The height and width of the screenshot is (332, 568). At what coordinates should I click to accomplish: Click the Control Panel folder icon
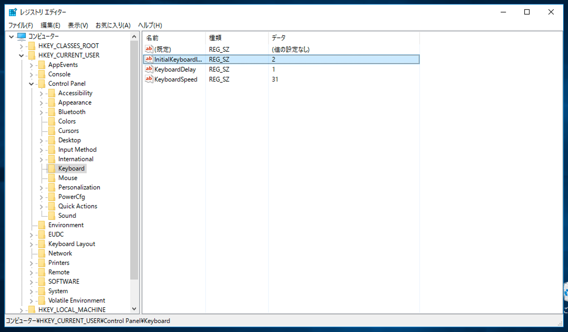tap(42, 84)
